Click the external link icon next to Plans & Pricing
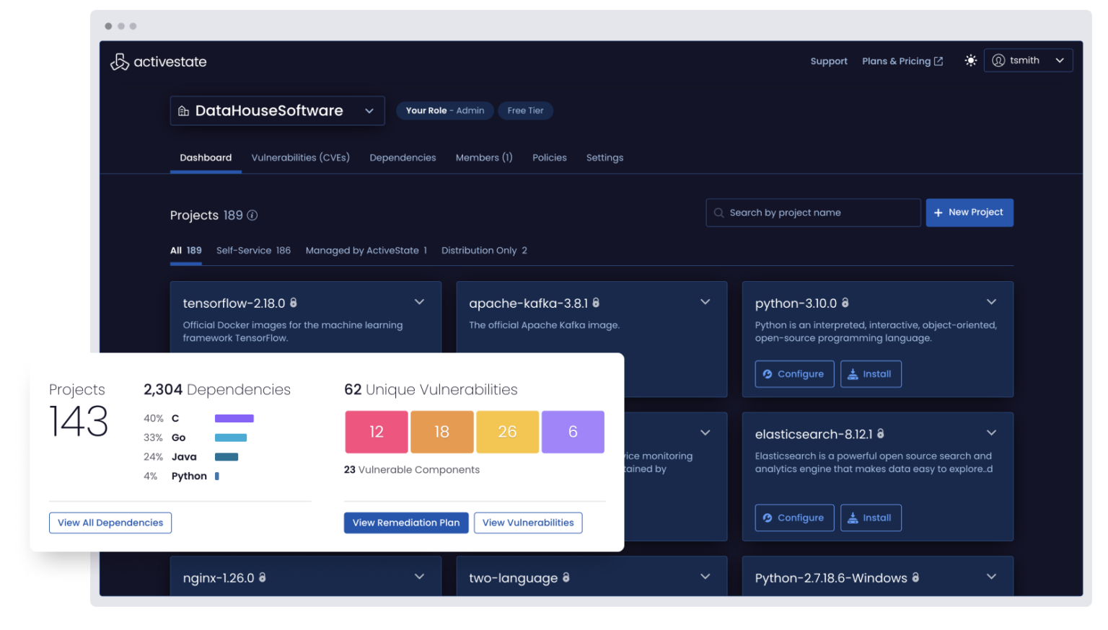1108x630 pixels. (x=938, y=61)
